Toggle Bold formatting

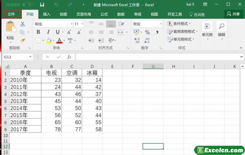[x=38, y=32]
